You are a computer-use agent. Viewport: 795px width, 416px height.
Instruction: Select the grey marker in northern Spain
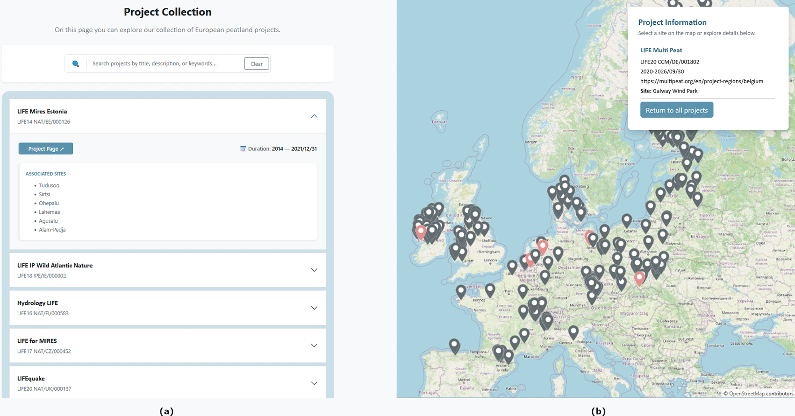click(x=454, y=346)
